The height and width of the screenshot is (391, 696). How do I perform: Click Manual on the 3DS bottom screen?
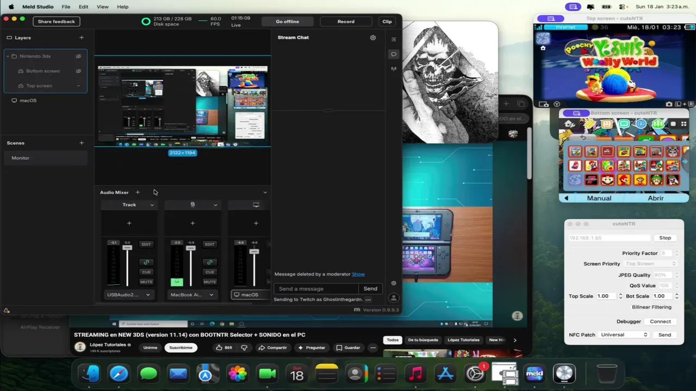[599, 198]
